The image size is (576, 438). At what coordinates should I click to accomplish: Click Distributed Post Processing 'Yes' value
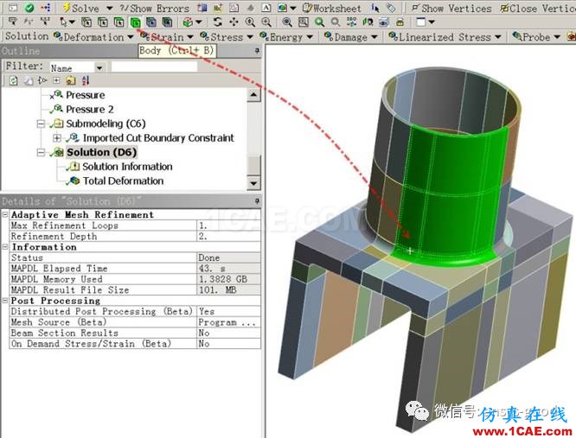tap(228, 312)
